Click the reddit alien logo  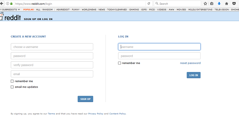click(2, 16)
